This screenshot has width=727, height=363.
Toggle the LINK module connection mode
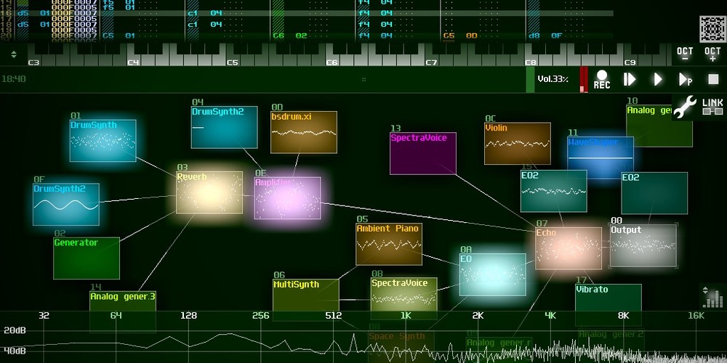click(712, 107)
